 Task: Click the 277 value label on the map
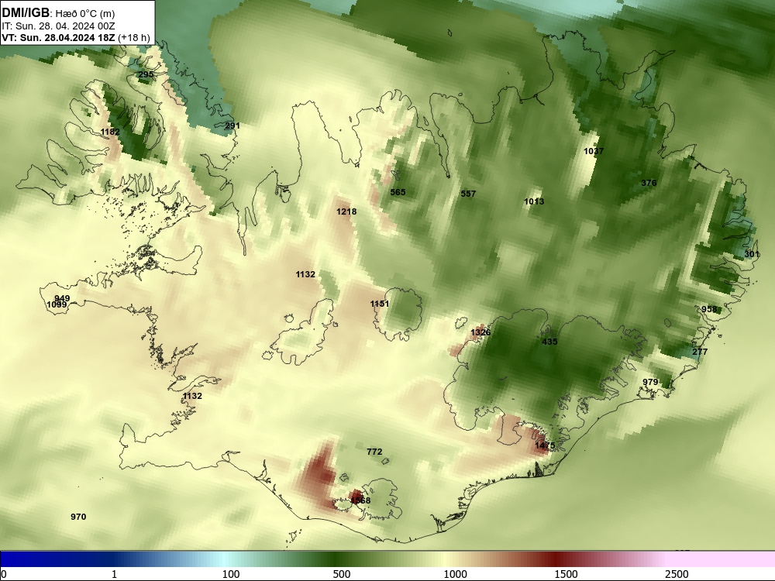click(700, 352)
